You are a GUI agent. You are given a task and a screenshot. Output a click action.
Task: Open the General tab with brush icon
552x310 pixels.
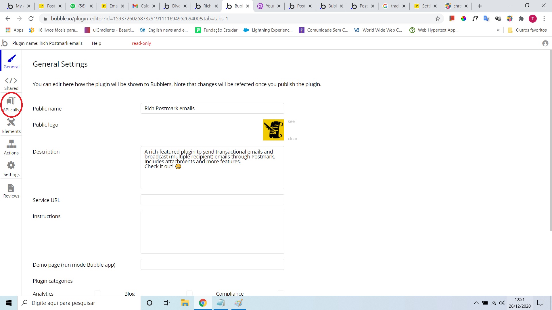(x=11, y=61)
